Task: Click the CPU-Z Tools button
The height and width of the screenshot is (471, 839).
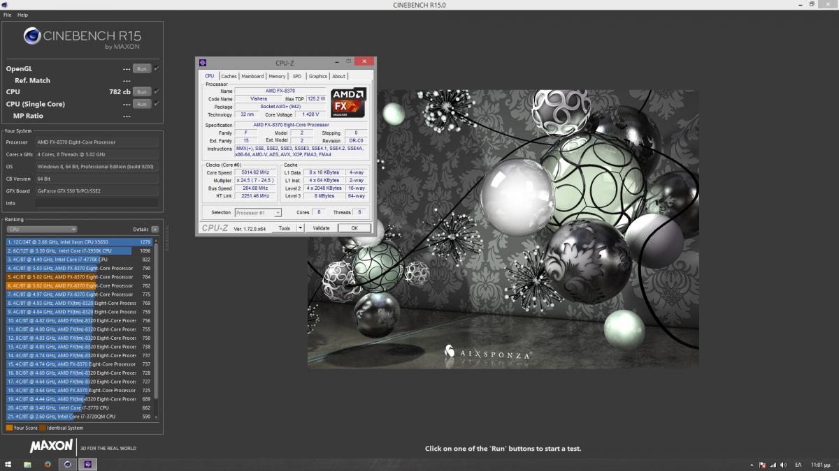Action: coord(284,228)
